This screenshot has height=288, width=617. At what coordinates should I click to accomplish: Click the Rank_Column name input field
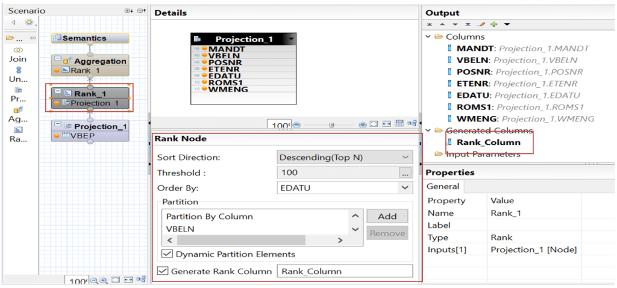pos(344,271)
